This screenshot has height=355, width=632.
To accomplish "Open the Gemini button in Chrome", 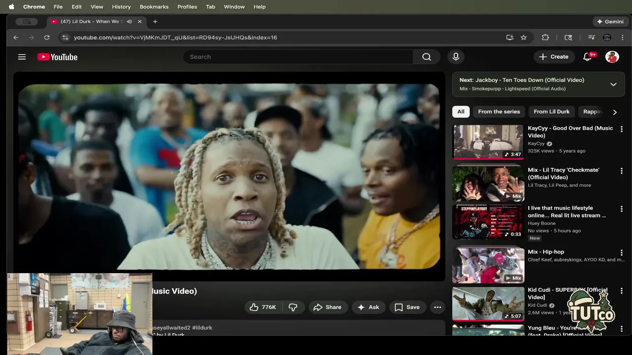I will [x=610, y=22].
